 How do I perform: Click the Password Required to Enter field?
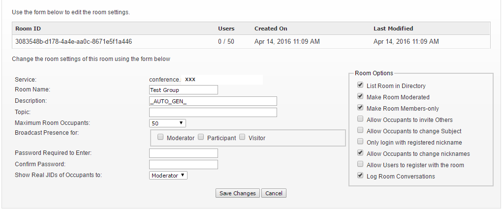184,153
